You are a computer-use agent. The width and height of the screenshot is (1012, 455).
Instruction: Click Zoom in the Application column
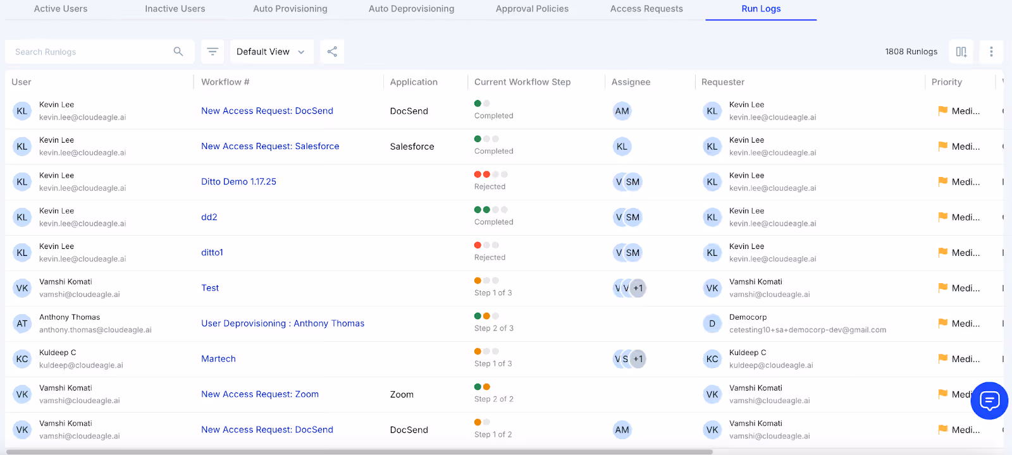point(402,394)
